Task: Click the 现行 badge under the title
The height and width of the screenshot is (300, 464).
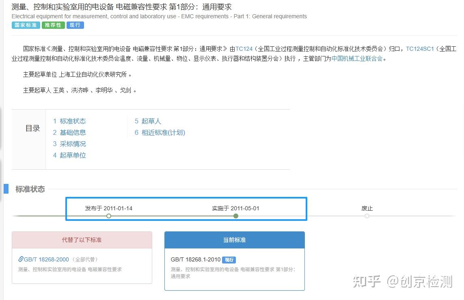Action: [x=75, y=25]
